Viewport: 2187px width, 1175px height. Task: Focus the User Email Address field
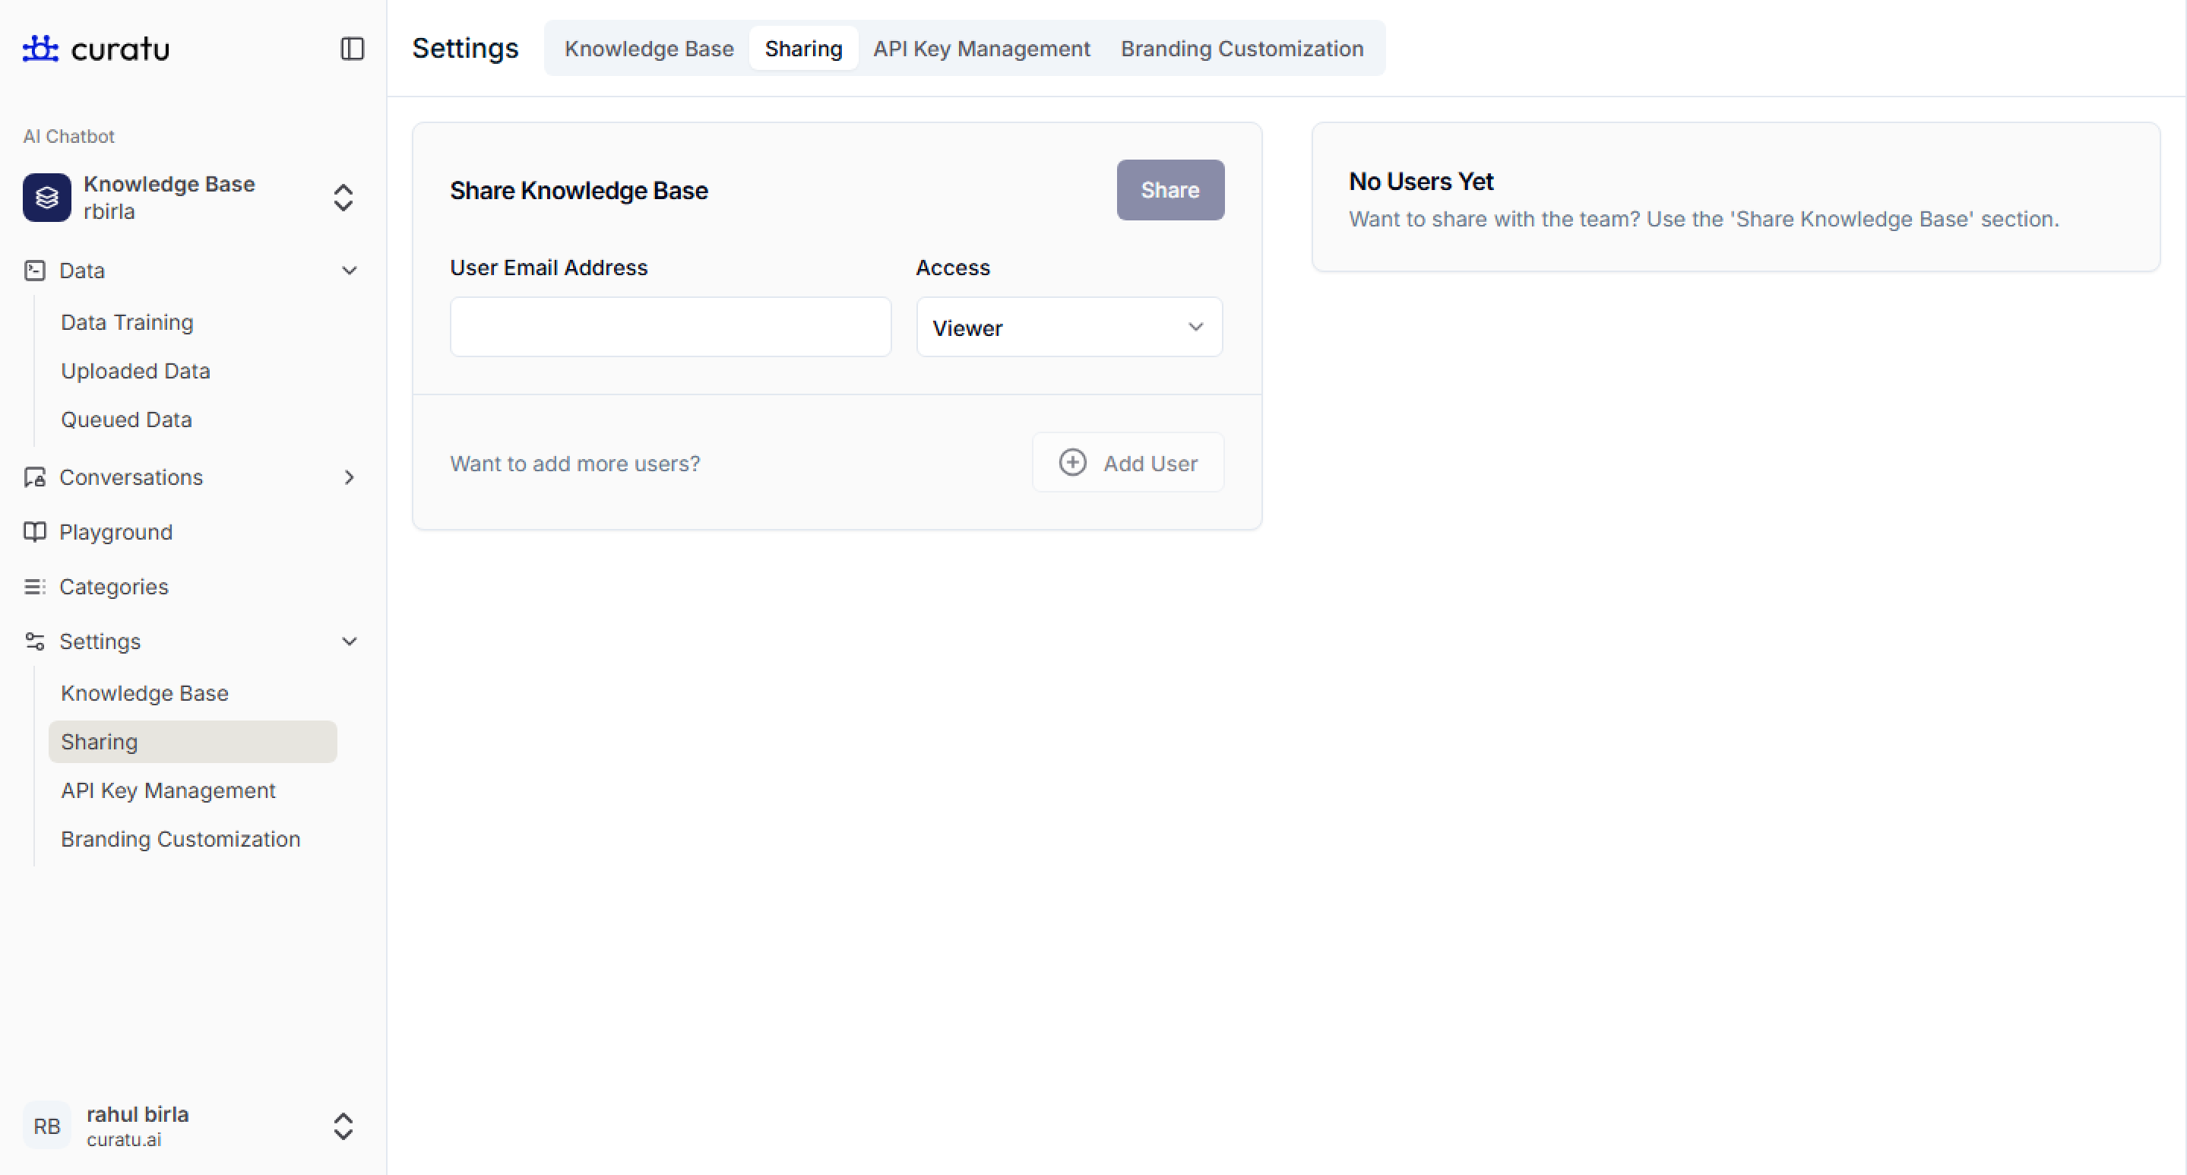click(x=669, y=327)
